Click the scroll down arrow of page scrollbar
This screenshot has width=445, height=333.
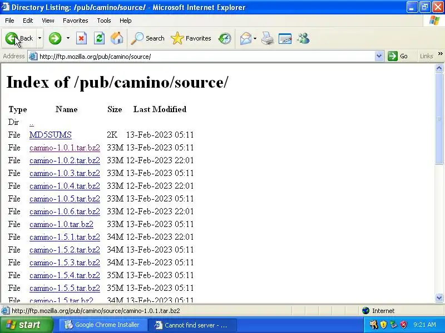(x=439, y=297)
